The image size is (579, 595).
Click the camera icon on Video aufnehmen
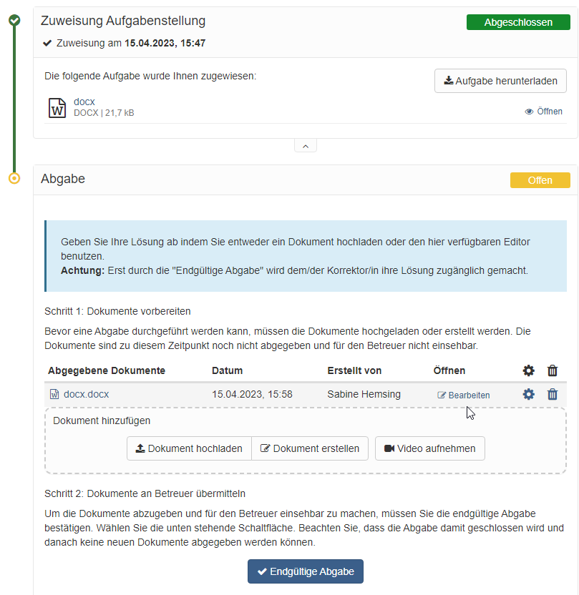(x=389, y=448)
